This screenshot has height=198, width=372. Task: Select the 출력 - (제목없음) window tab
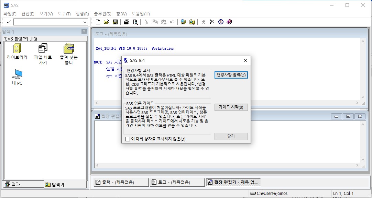[121, 182]
